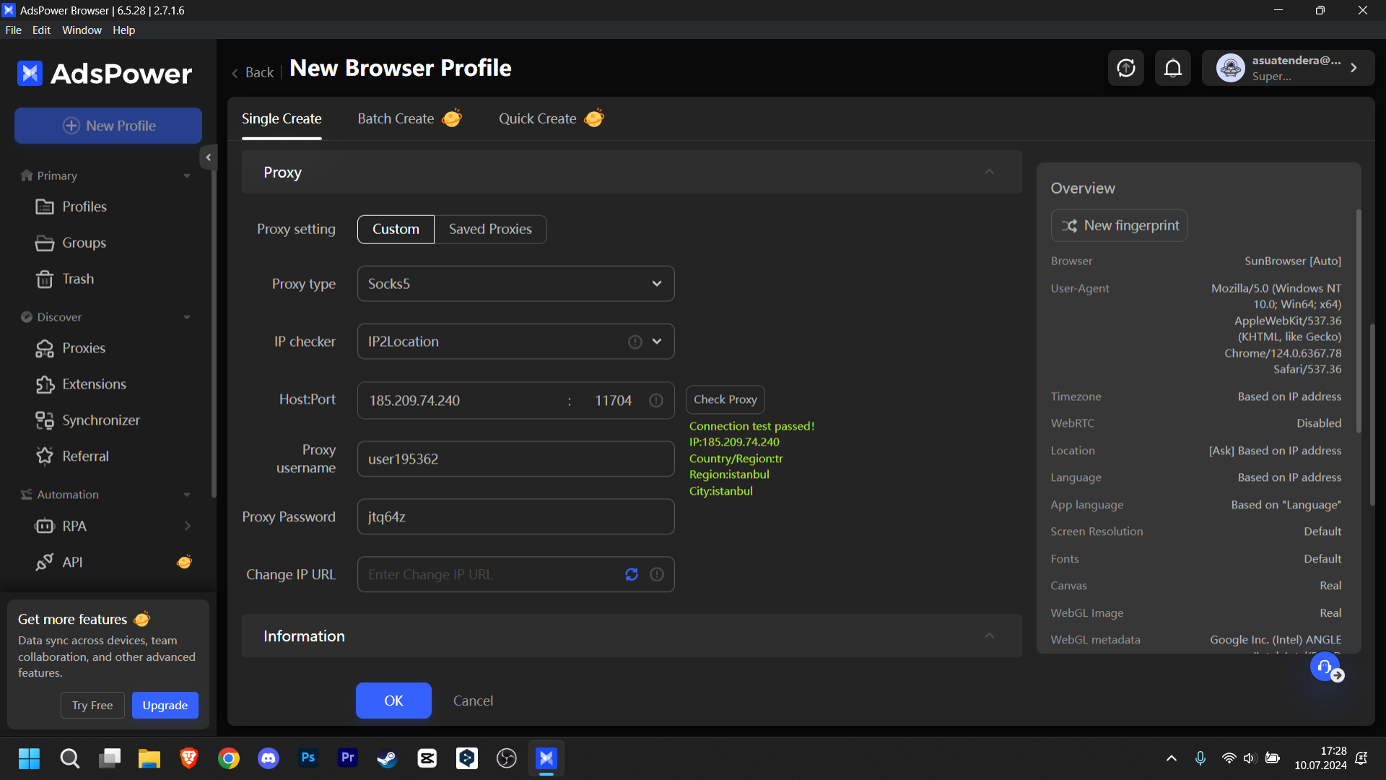Click the update/refresh icon in header

(1126, 69)
